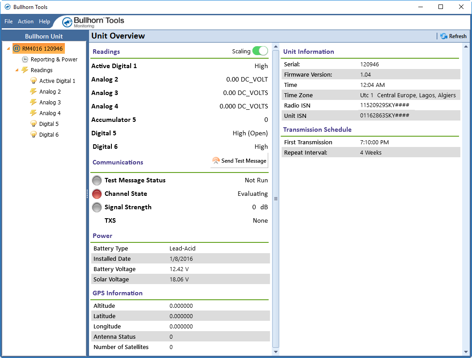Collapse the RM4016 120946 tree node
The image size is (472, 358).
(9, 48)
